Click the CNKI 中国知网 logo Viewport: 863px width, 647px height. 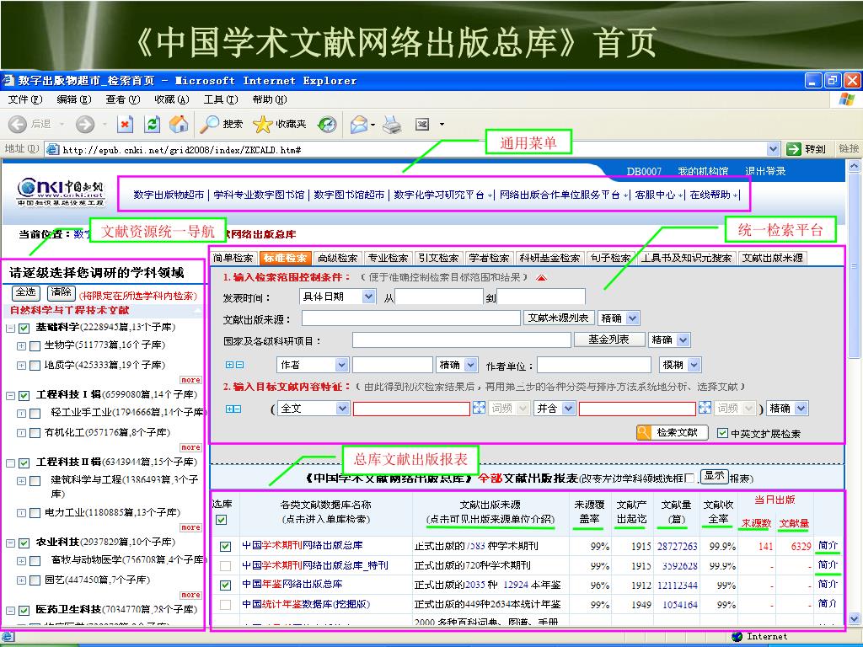coord(61,192)
